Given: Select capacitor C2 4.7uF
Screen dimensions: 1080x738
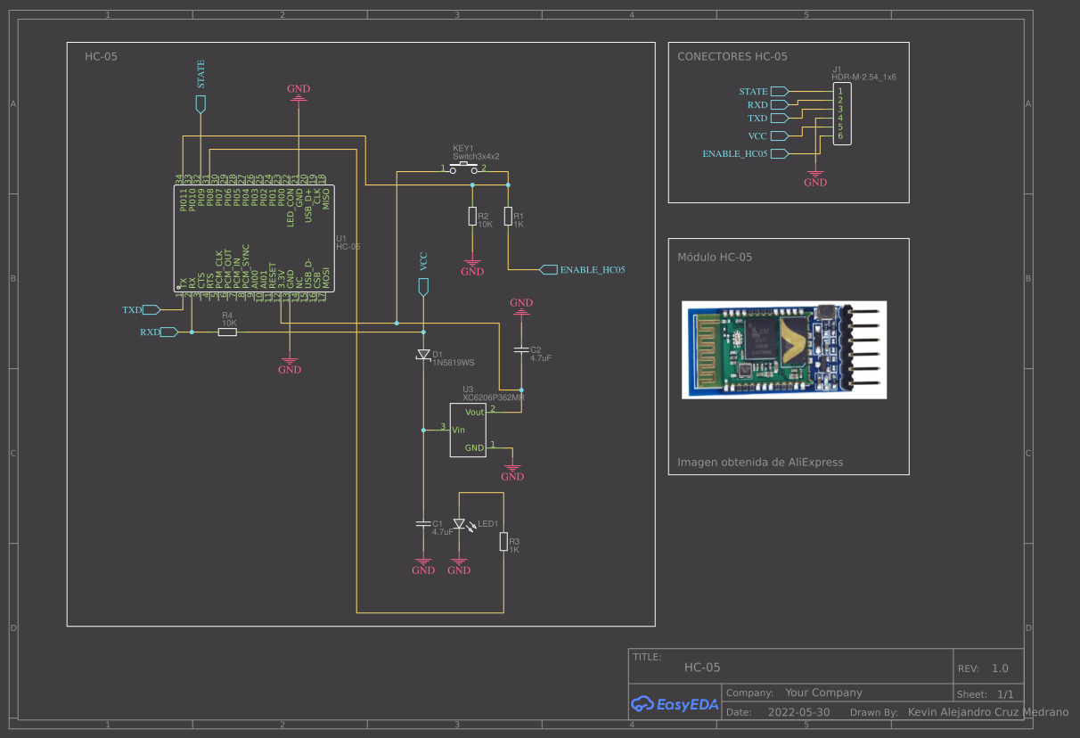Looking at the screenshot, I should [x=521, y=350].
